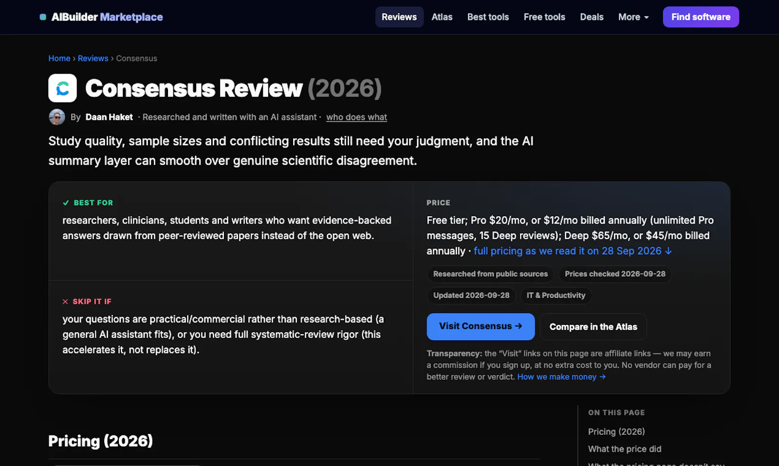Screen dimensions: 779x466
Task: Jump to Pricing (2026) in page contents
Action: 616,431
